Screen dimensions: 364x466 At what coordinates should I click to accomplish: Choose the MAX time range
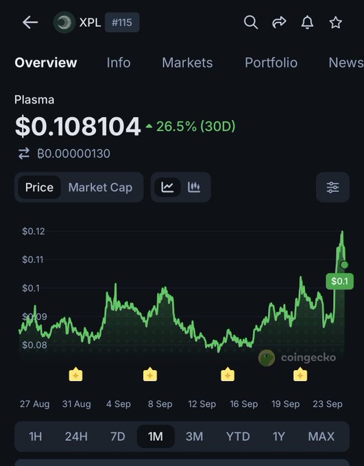point(321,437)
